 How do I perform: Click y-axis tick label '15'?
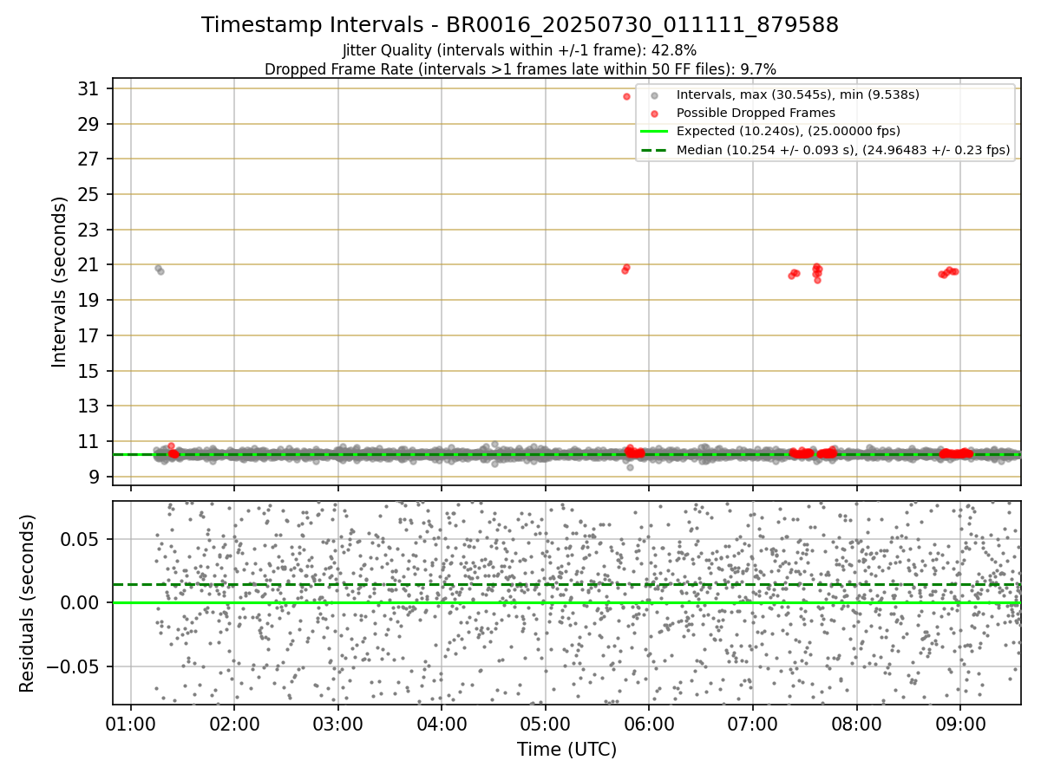[x=88, y=371]
